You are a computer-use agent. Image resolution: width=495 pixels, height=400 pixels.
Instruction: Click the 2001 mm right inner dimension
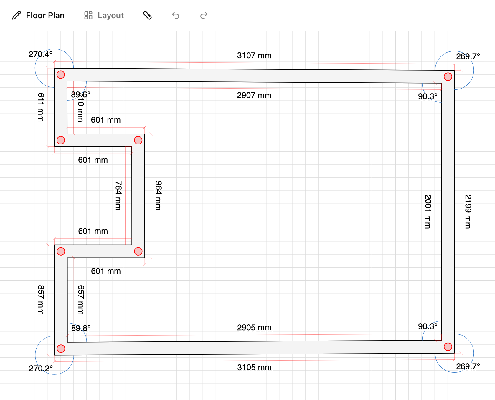[x=428, y=211]
